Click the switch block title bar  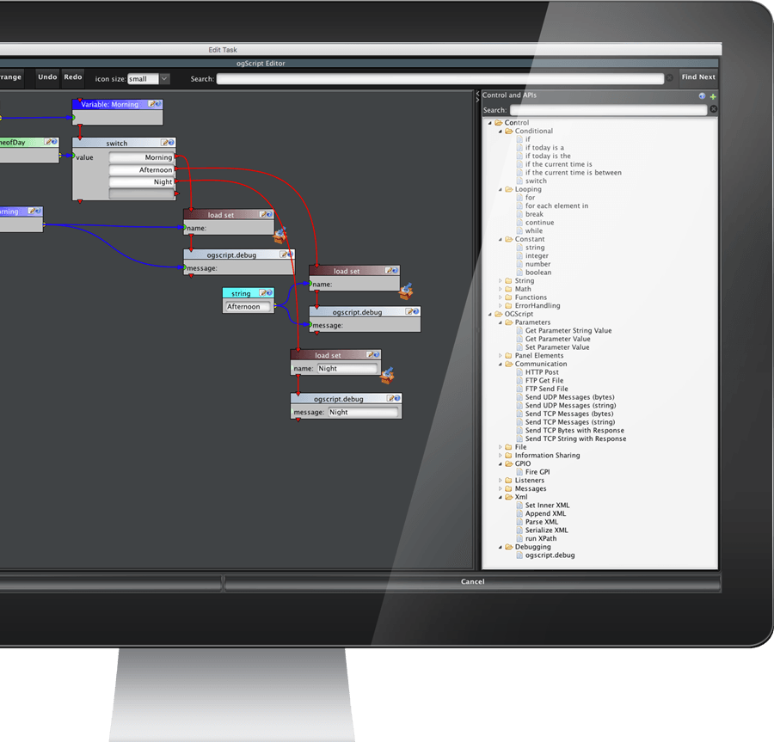click(117, 143)
